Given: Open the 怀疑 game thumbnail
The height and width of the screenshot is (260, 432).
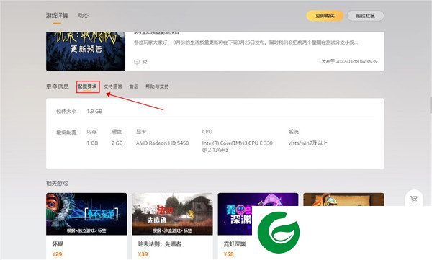Looking at the screenshot, I should (x=86, y=214).
